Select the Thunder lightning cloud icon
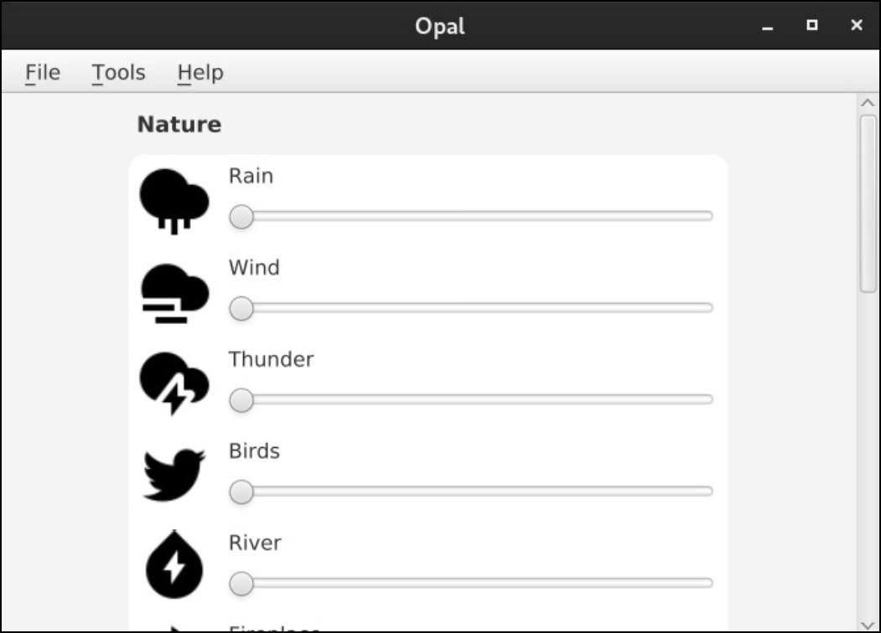This screenshot has height=633, width=881. (174, 384)
